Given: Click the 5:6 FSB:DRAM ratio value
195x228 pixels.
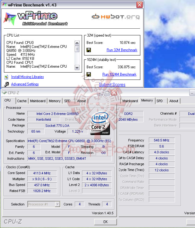Looking at the screenshot, I should point(162,146).
